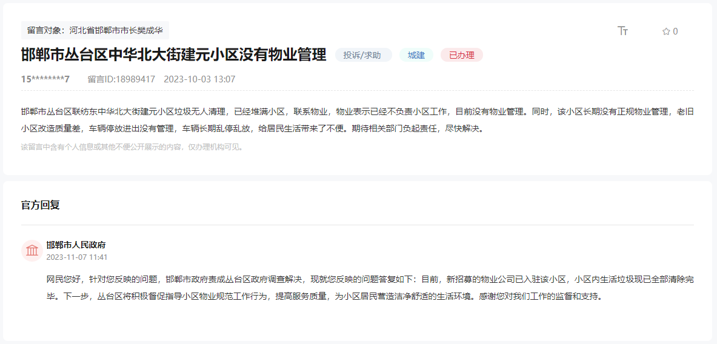Click 邯郸市人民政府 responder name
This screenshot has height=344, width=717.
pyautogui.click(x=76, y=245)
